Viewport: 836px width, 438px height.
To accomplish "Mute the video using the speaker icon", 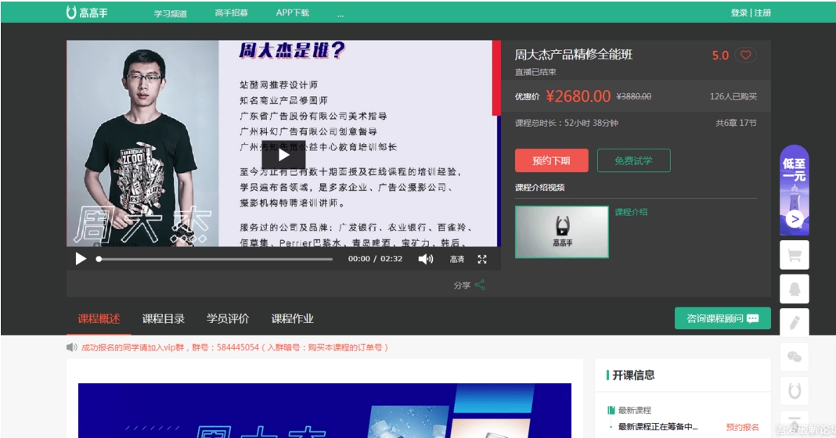I will 425,259.
